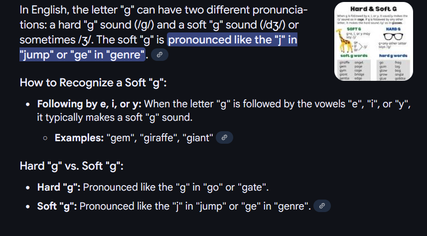Click the "How to Recognize a Soft g" heading
The width and height of the screenshot is (427, 236).
pos(93,82)
